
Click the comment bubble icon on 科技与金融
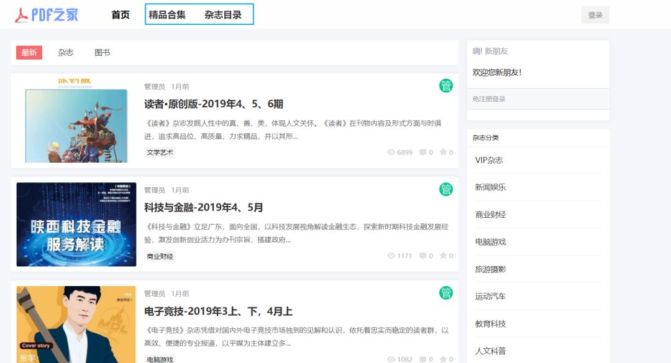tap(424, 256)
